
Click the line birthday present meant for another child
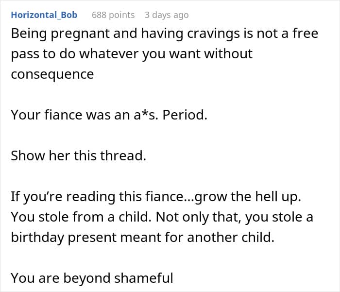143,237
